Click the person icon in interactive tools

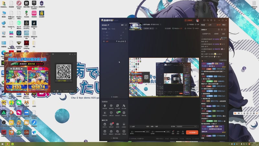pos(124,106)
